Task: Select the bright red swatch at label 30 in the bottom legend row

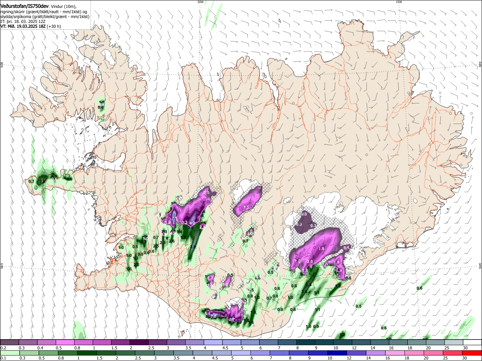Action: tap(472, 353)
